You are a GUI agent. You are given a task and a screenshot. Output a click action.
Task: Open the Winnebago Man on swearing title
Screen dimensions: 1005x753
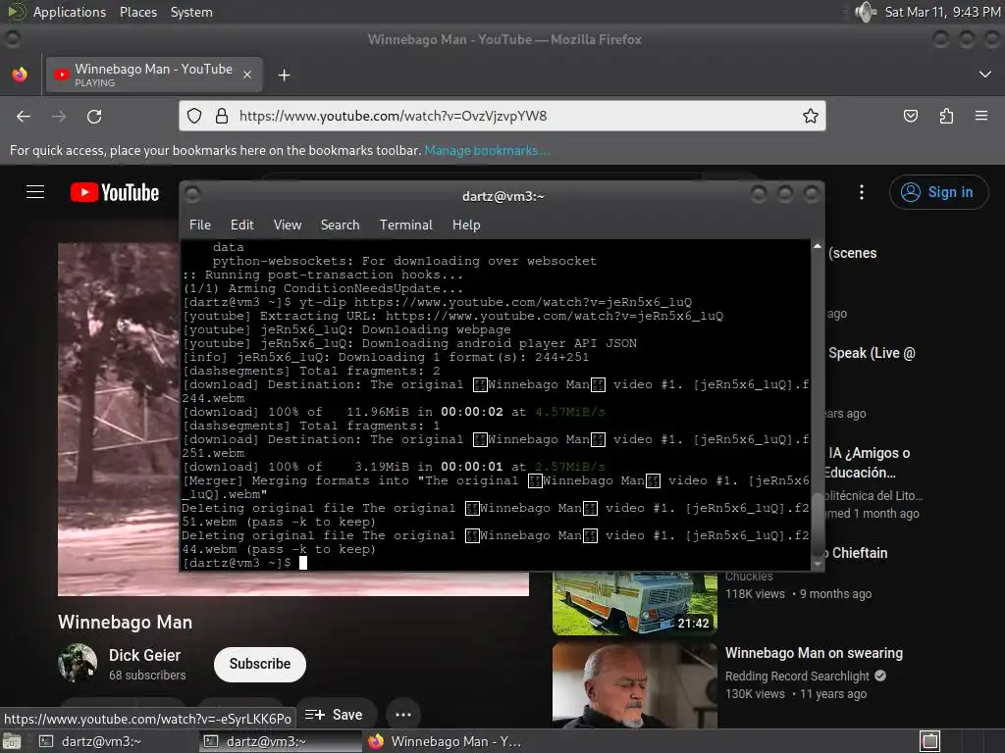coord(814,653)
